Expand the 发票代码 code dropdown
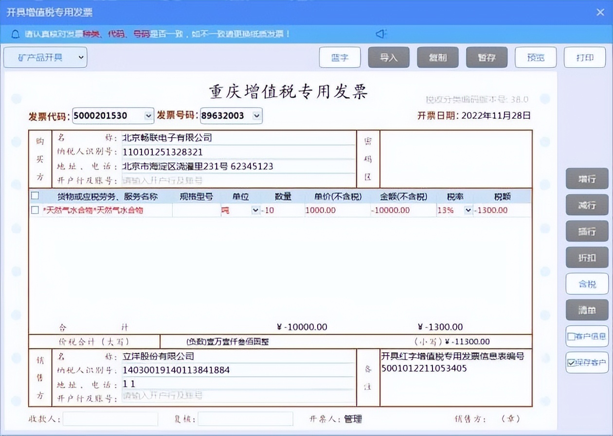Image resolution: width=613 pixels, height=436 pixels. click(148, 116)
